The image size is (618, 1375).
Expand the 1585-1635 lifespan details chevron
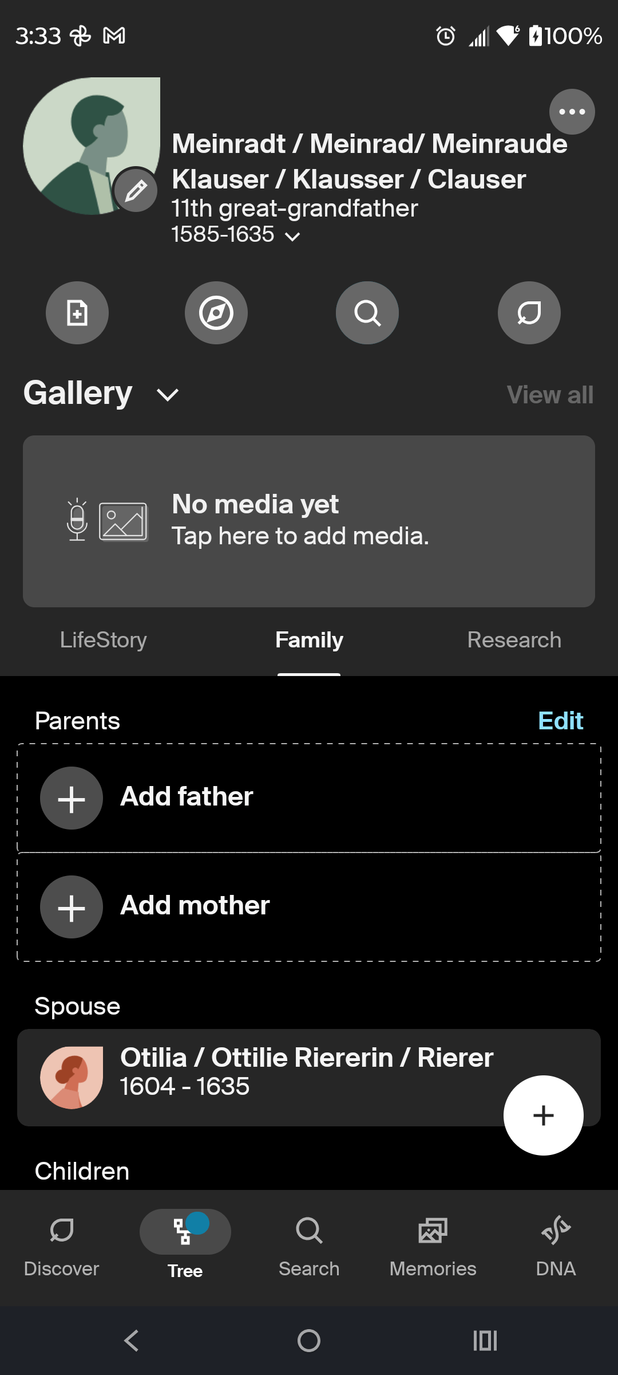(292, 236)
